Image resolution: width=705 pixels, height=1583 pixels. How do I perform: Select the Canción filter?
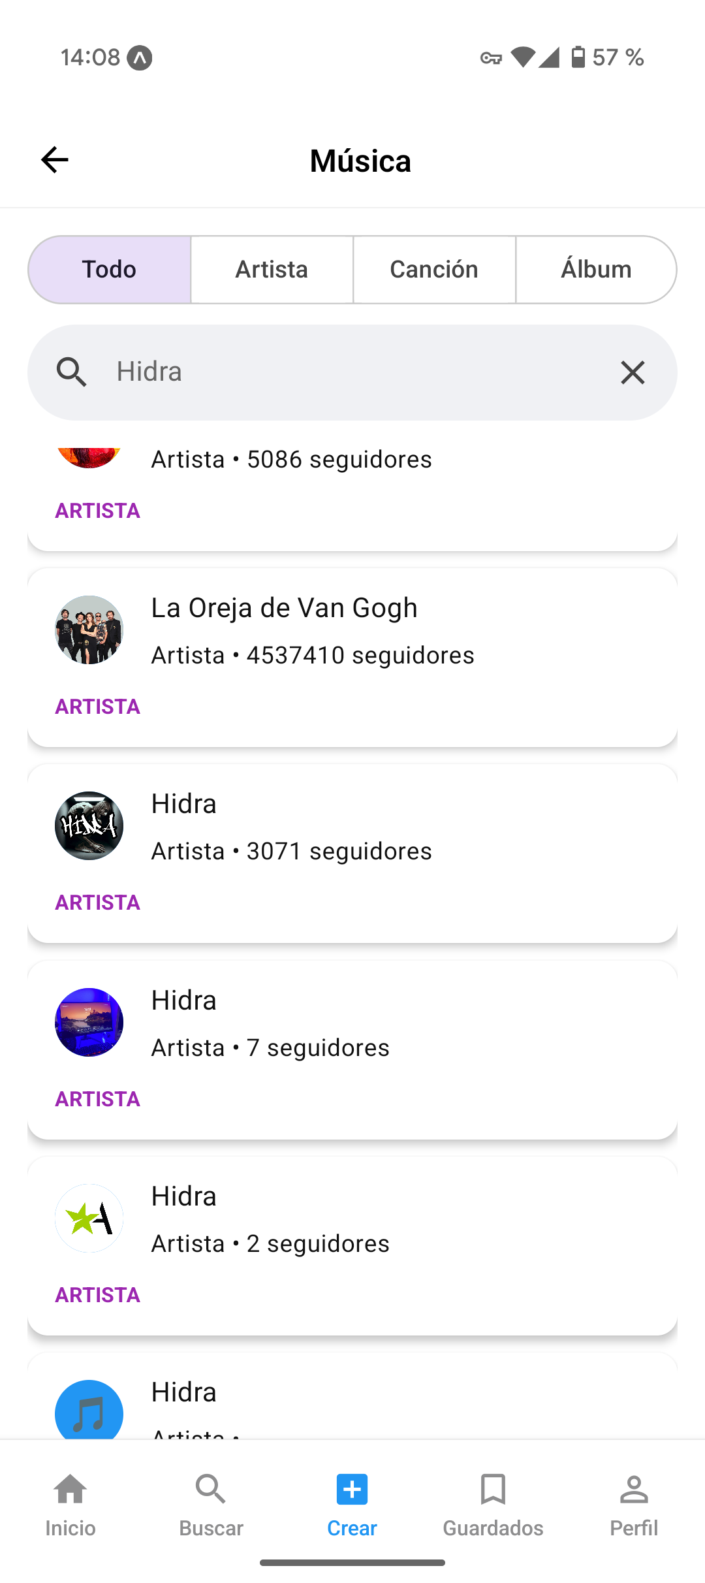pyautogui.click(x=434, y=270)
